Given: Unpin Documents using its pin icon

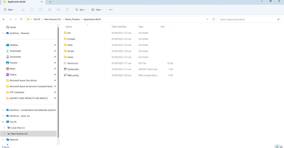Looking at the screenshot, I should (55, 57).
